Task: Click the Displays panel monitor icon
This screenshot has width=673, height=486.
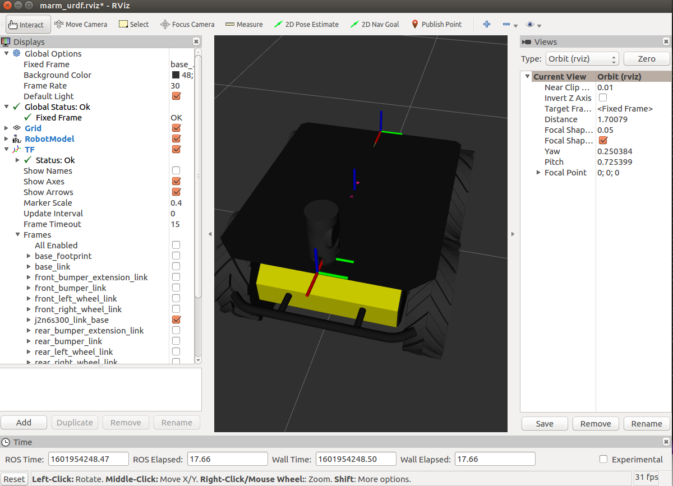Action: pyautogui.click(x=6, y=41)
